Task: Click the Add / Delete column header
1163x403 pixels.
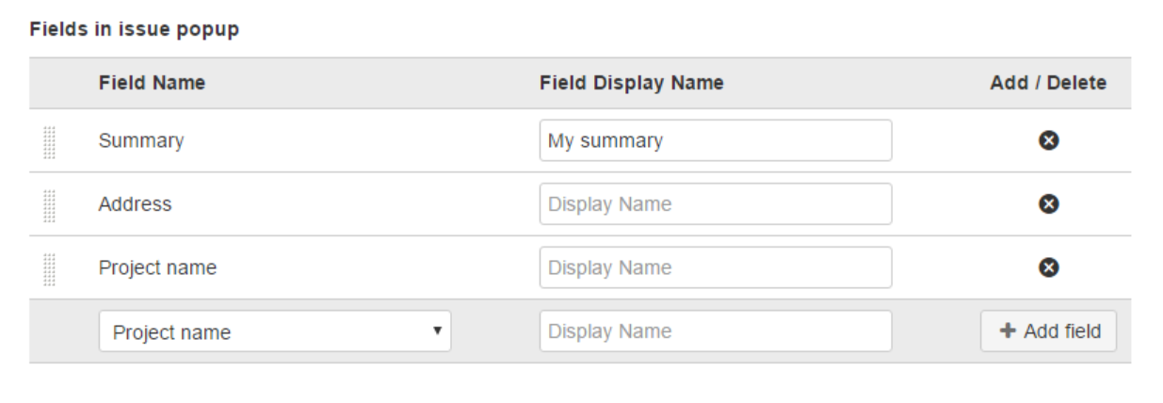Action: tap(1048, 83)
